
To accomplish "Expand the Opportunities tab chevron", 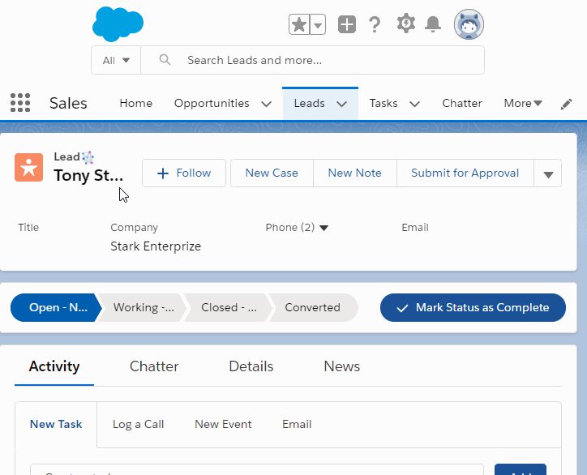I will coord(266,104).
